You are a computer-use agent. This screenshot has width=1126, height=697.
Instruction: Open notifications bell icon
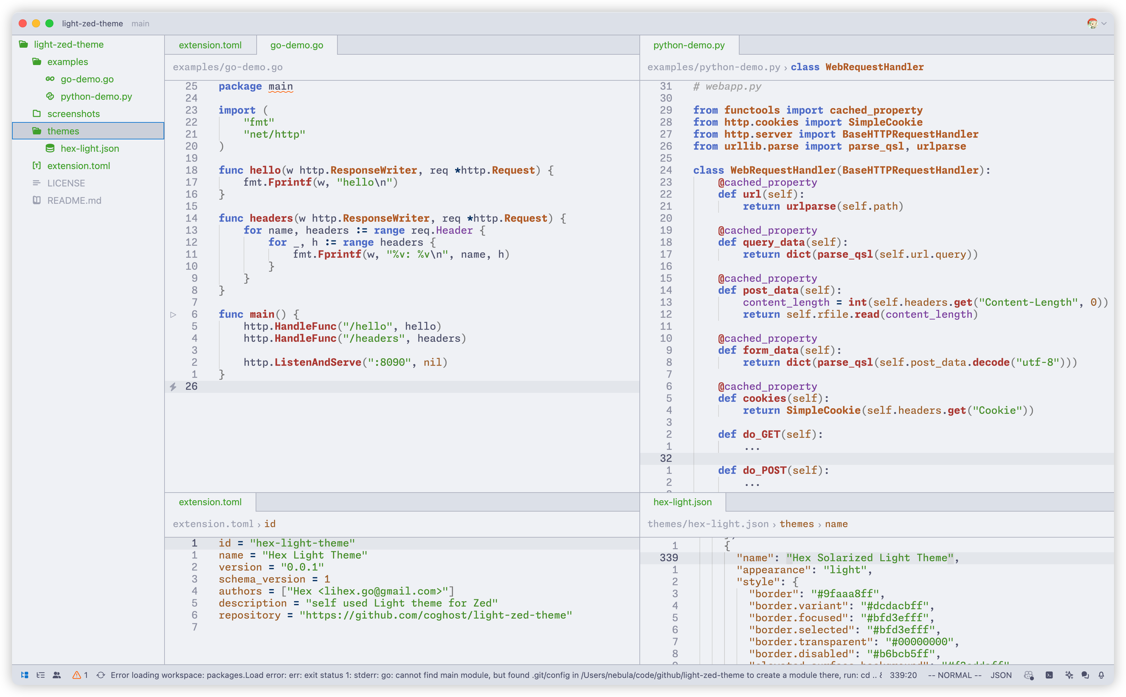(x=1101, y=675)
